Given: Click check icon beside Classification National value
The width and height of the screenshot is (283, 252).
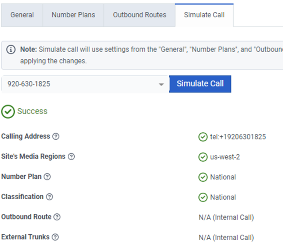Looking at the screenshot, I should pyautogui.click(x=203, y=197).
